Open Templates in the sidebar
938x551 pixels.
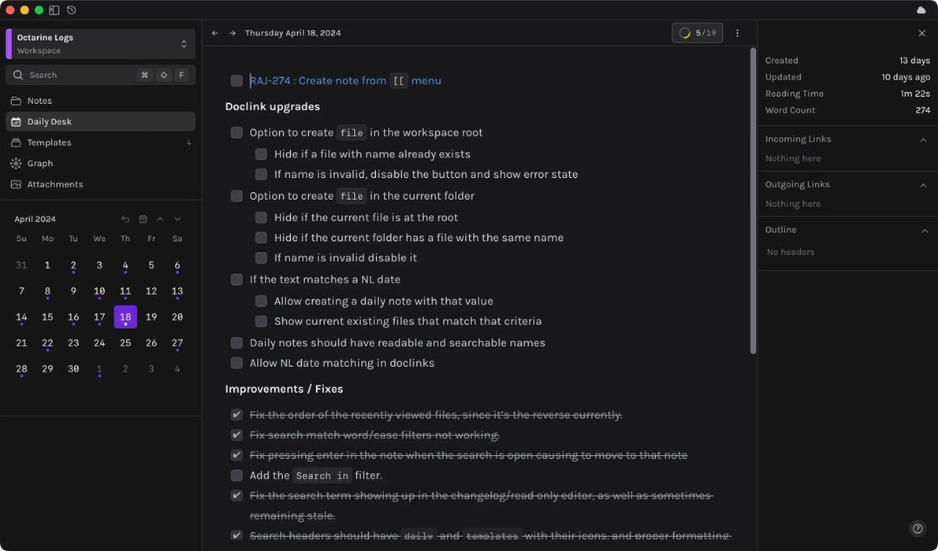tap(49, 142)
